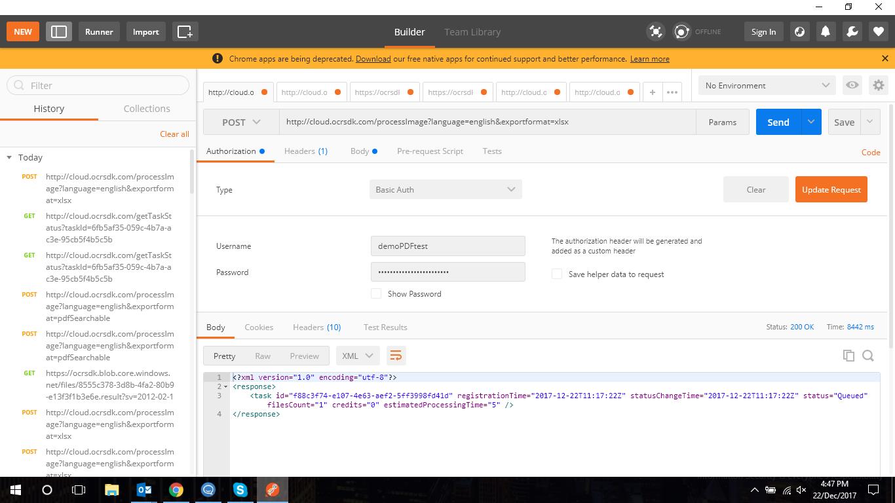Toggle the sidebar panel icon beside NEW
895x503 pixels.
click(x=58, y=31)
